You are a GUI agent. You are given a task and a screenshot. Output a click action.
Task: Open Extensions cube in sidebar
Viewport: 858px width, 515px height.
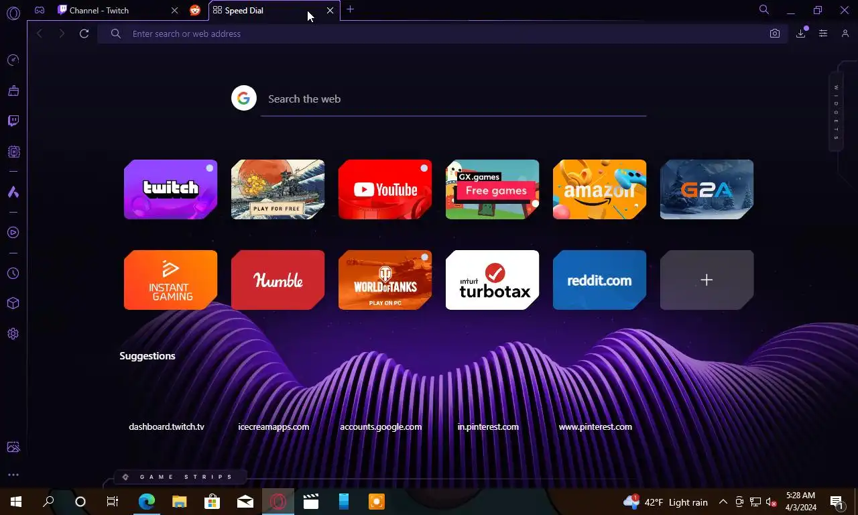[x=13, y=303]
